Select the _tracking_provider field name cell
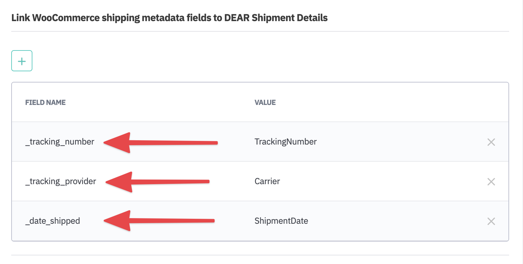523x264 pixels. point(61,181)
